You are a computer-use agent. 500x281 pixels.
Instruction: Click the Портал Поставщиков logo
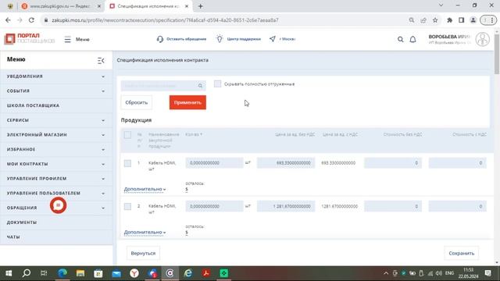pyautogui.click(x=30, y=38)
